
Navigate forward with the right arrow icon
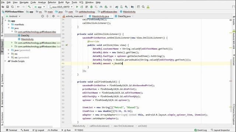23,7
